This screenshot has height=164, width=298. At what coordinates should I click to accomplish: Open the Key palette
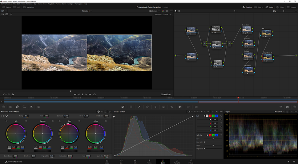[180, 107]
